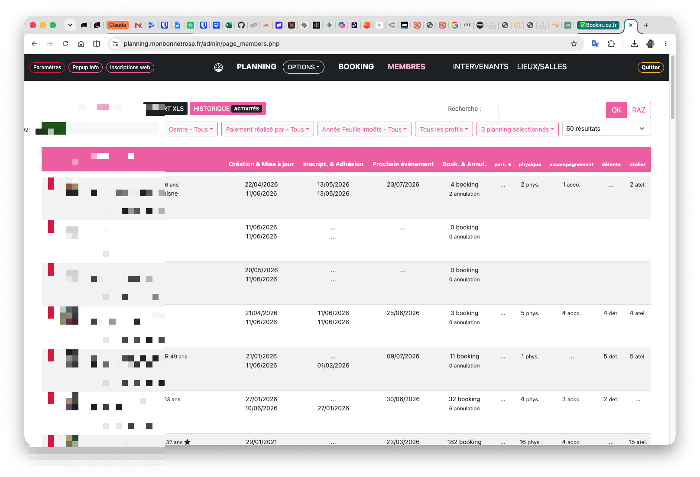This screenshot has height=477, width=700.
Task: Expand the 50 résultats selector
Action: tap(606, 129)
